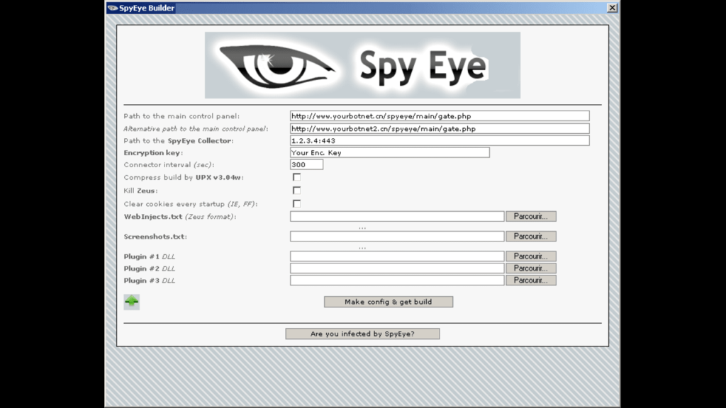Browse for Plugin #1 DLL file

click(531, 256)
